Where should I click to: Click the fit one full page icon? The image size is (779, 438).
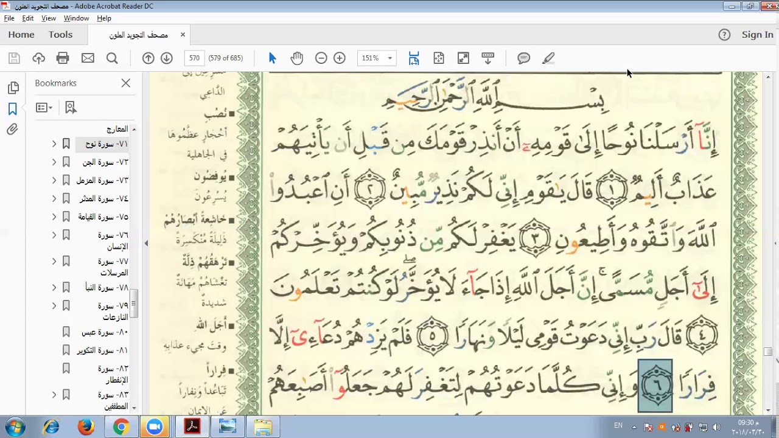439,58
